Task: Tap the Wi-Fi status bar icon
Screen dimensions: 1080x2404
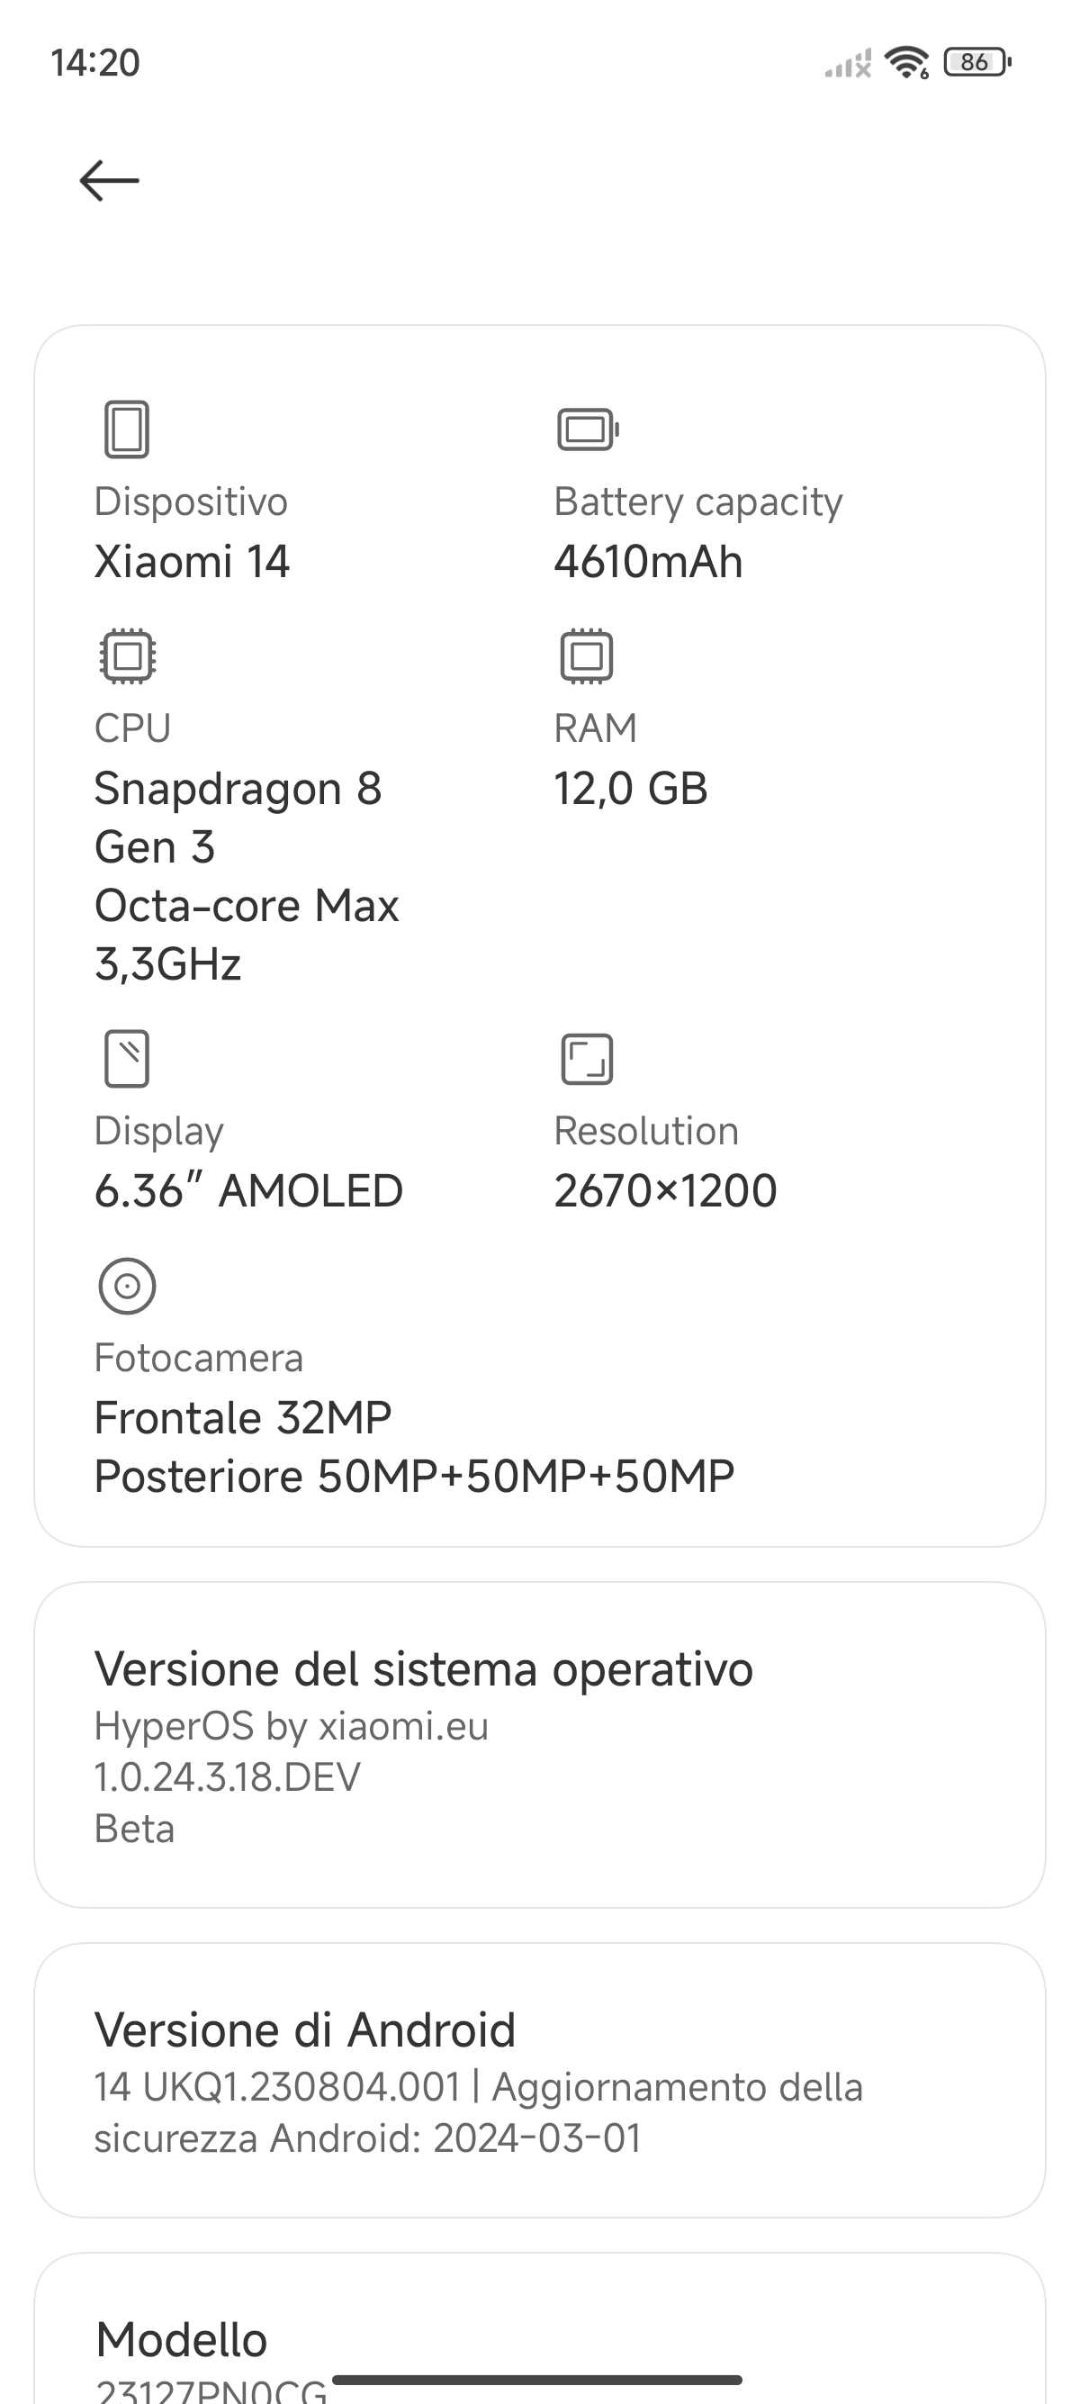Action: coord(906,62)
